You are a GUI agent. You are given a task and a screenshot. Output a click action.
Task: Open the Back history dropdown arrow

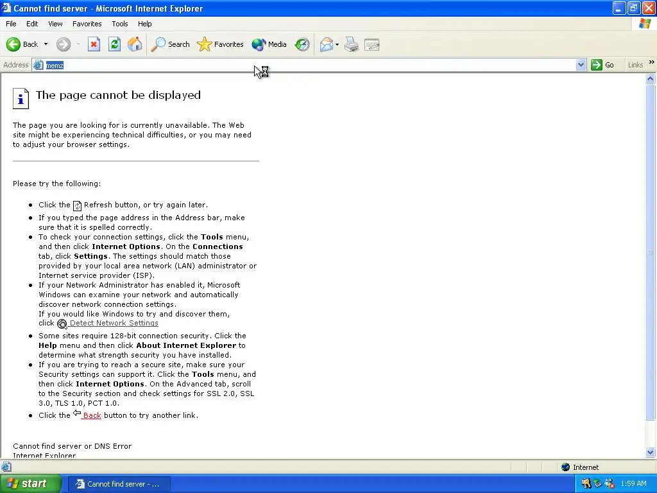pyautogui.click(x=46, y=44)
